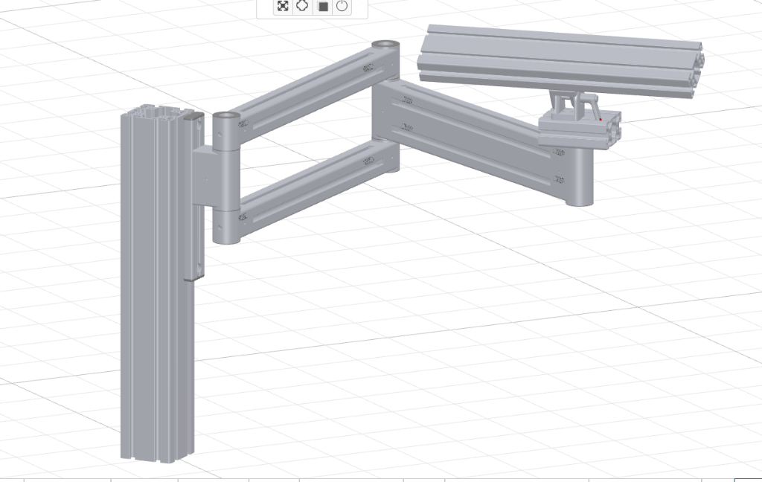762x482 pixels.
Task: Click the fit-to-view arrows icon
Action: 283,7
